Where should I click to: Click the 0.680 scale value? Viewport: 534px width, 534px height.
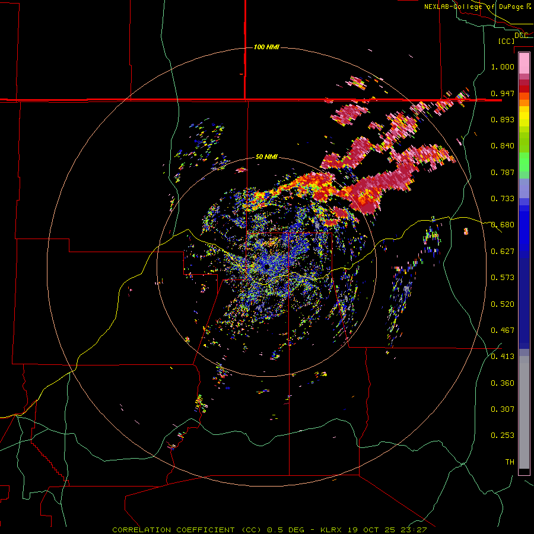(x=503, y=224)
